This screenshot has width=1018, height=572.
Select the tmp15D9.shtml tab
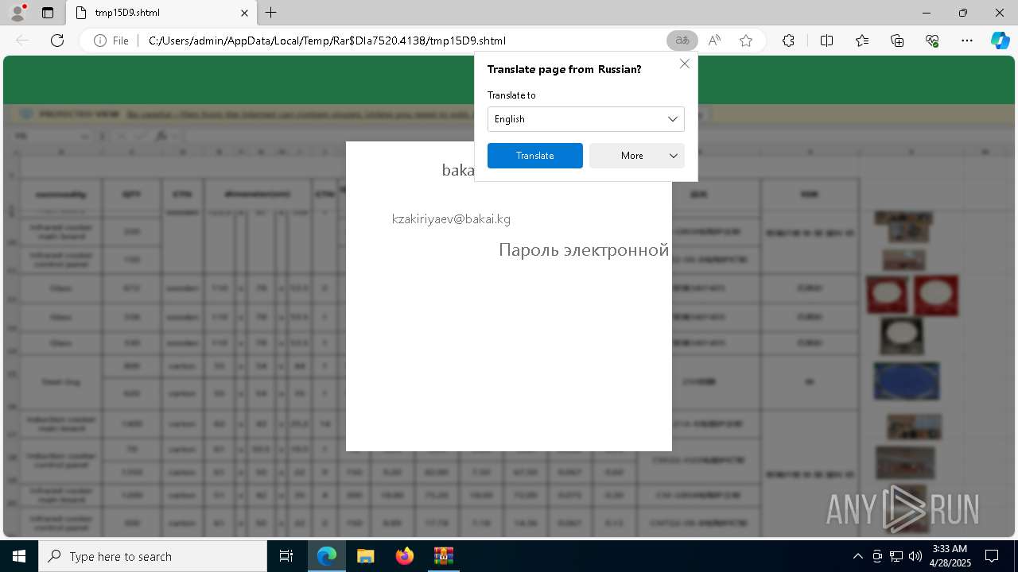tap(159, 13)
